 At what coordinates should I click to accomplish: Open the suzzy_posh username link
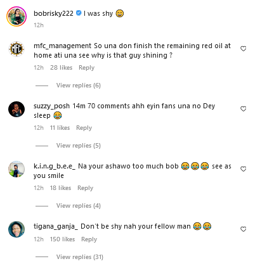click(51, 106)
